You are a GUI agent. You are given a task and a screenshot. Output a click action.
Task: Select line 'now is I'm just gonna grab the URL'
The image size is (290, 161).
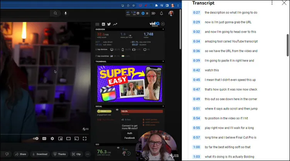pos(228,22)
